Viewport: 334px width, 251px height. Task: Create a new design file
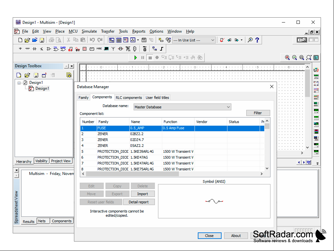pos(20,40)
